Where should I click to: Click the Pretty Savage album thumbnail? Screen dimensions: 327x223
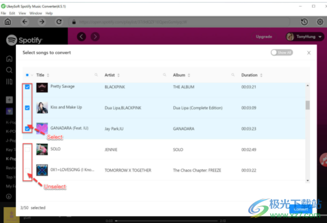tap(42, 87)
